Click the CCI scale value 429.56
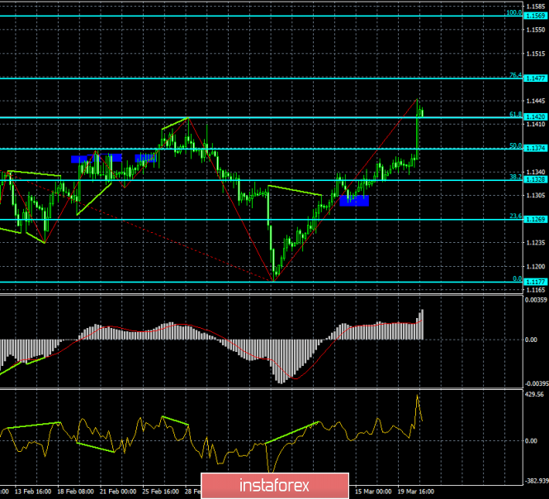Image resolution: width=549 pixels, height=499 pixels. point(535,394)
